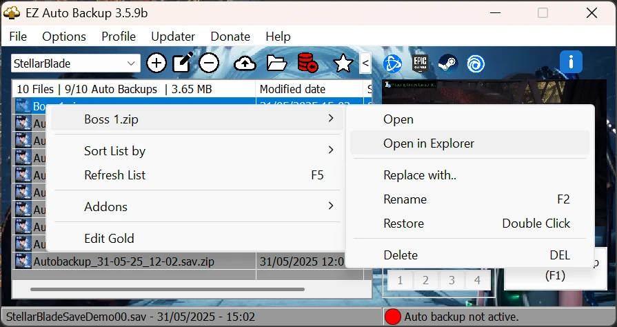Open the Donate menu
Image resolution: width=617 pixels, height=327 pixels.
(230, 37)
